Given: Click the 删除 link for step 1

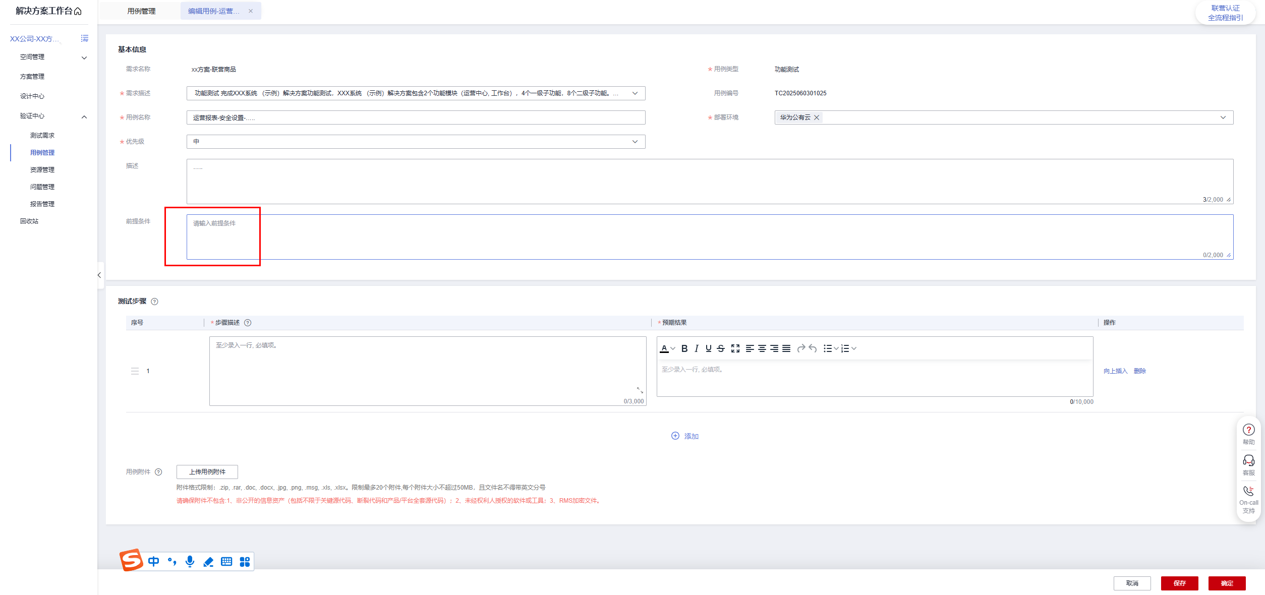Looking at the screenshot, I should (x=1140, y=371).
